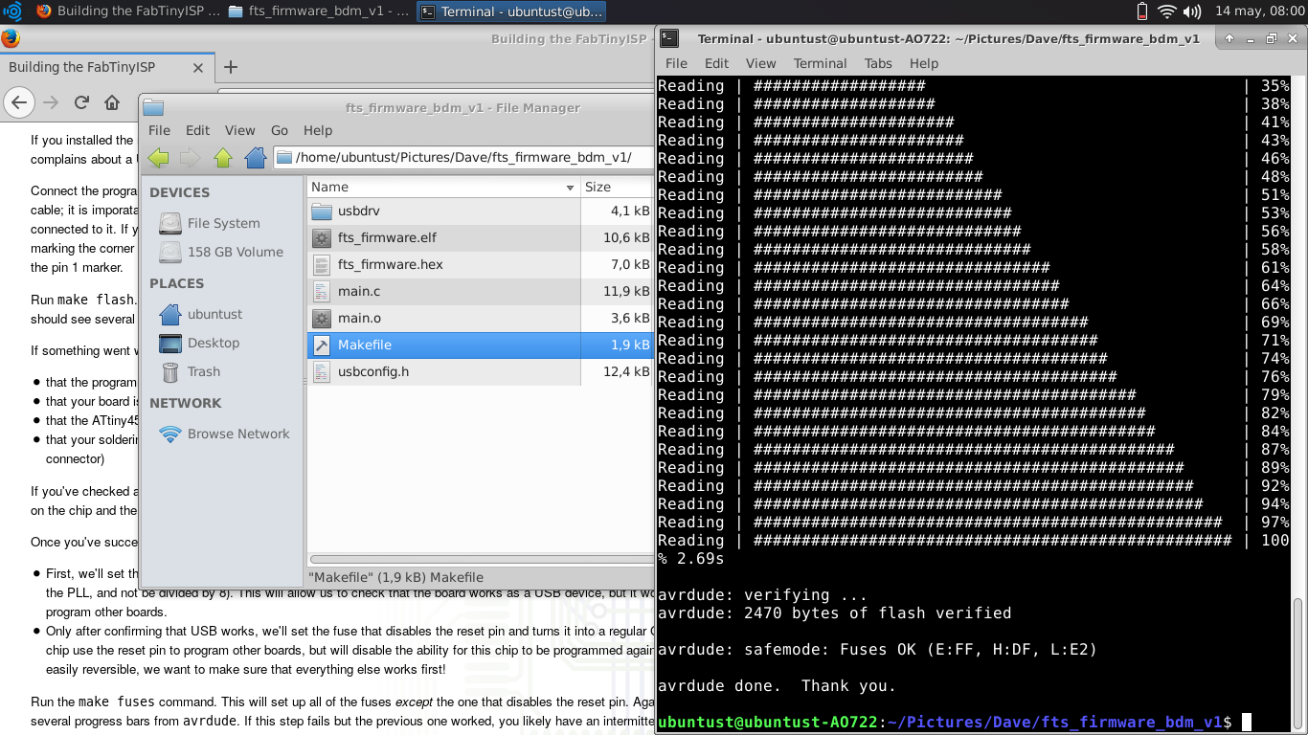Viewport: 1308px width, 735px height.
Task: Go to parent folder in File Manager
Action: [x=223, y=158]
